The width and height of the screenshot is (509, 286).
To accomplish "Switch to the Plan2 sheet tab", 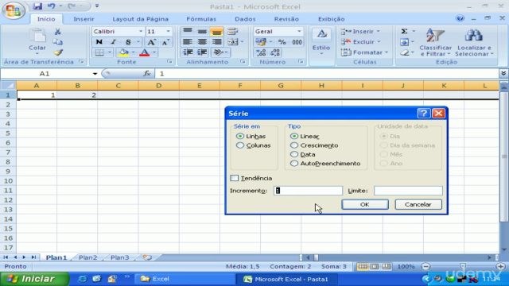I will tap(88, 257).
